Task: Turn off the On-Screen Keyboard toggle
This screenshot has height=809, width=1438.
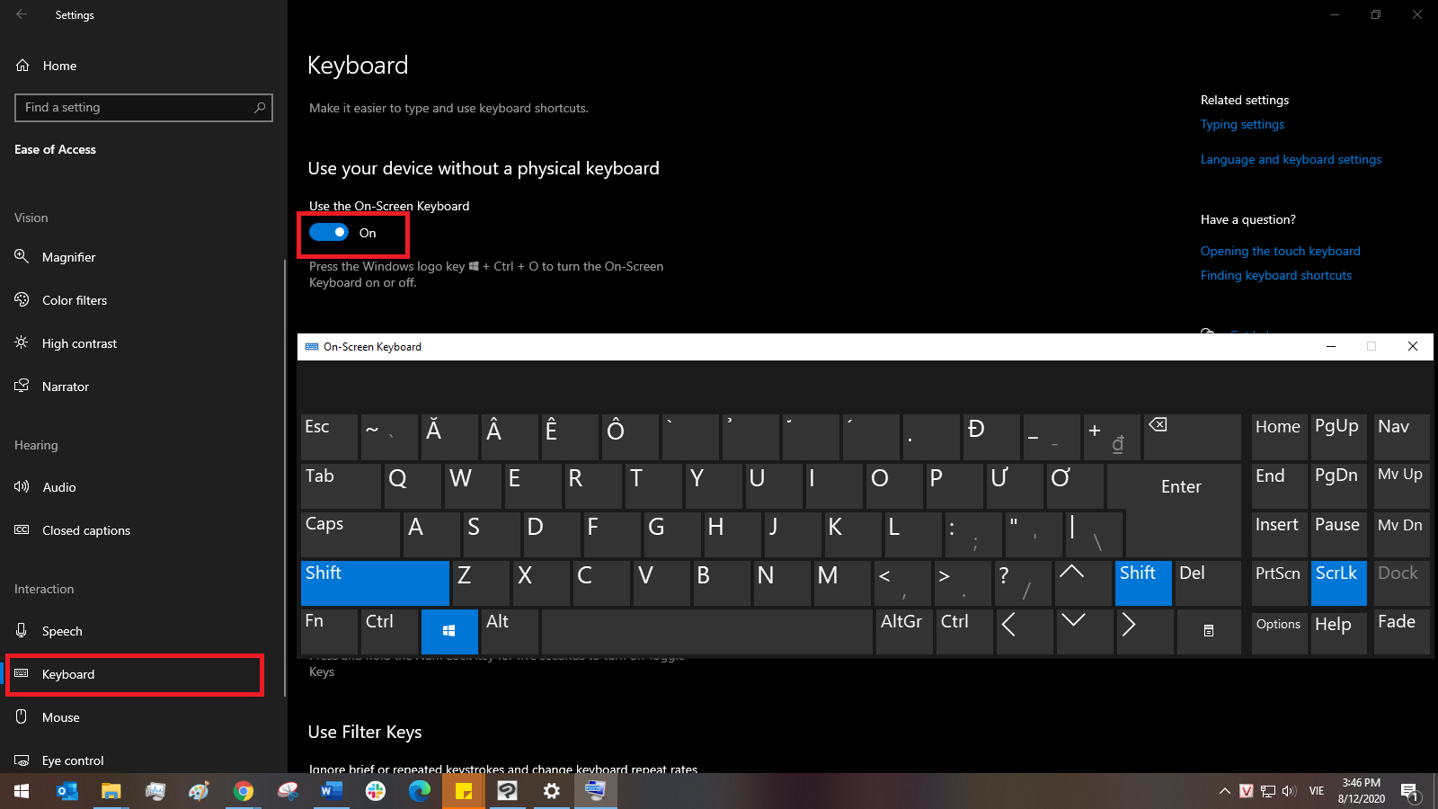Action: [x=329, y=233]
